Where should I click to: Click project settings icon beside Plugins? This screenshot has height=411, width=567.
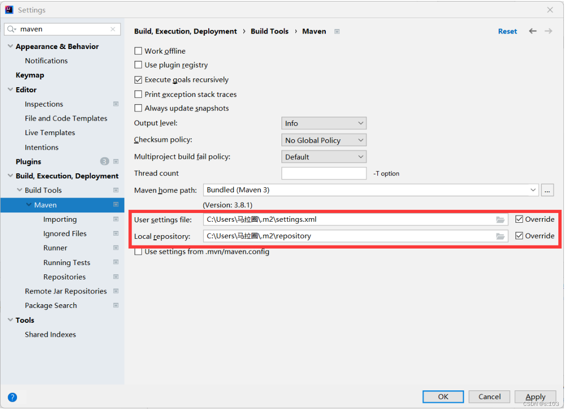coord(116,162)
